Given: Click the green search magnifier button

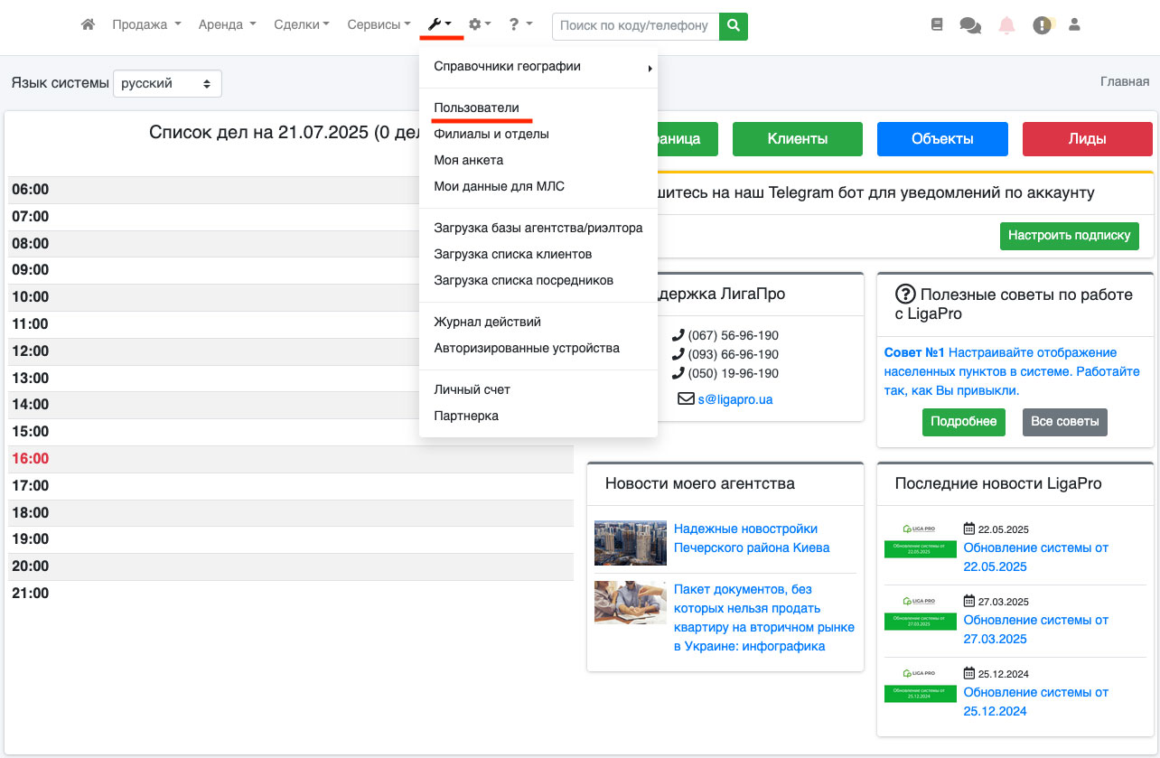Looking at the screenshot, I should pyautogui.click(x=734, y=26).
